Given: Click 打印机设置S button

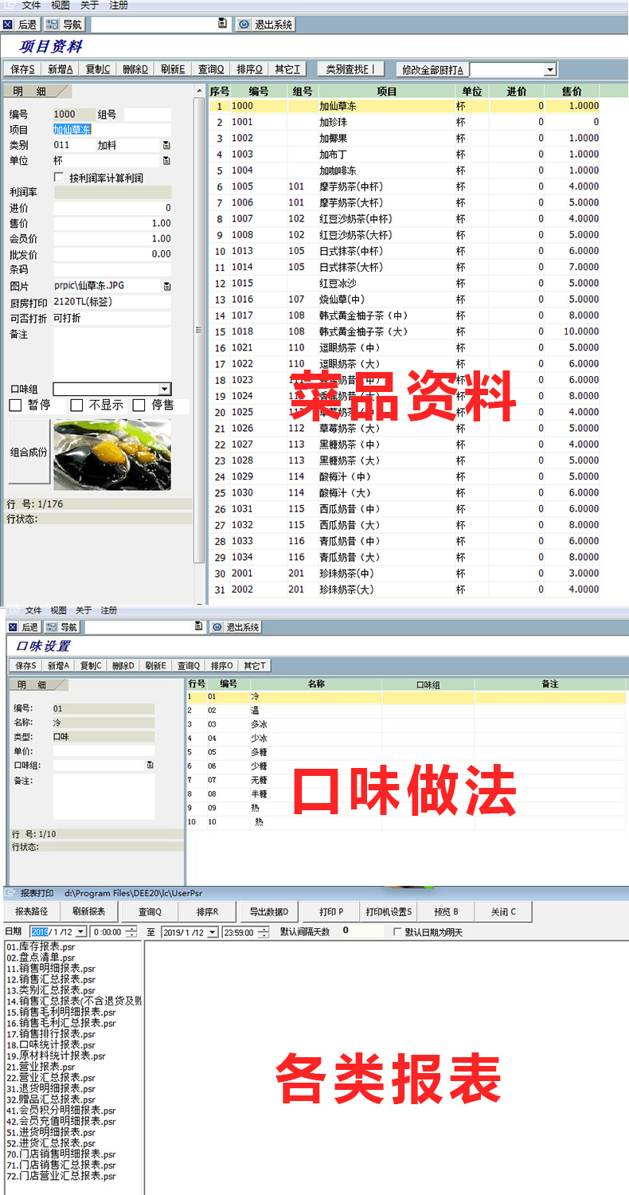Looking at the screenshot, I should click(389, 911).
